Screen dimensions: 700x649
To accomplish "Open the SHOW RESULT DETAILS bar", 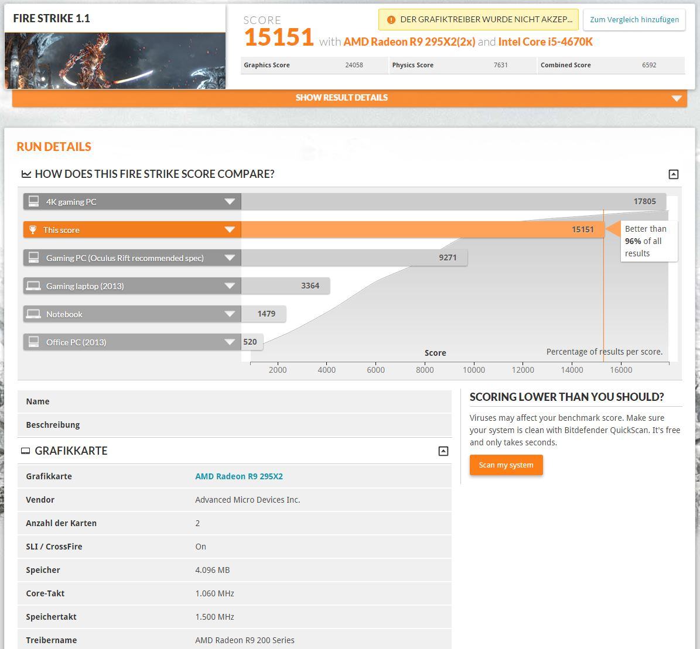I will point(350,98).
